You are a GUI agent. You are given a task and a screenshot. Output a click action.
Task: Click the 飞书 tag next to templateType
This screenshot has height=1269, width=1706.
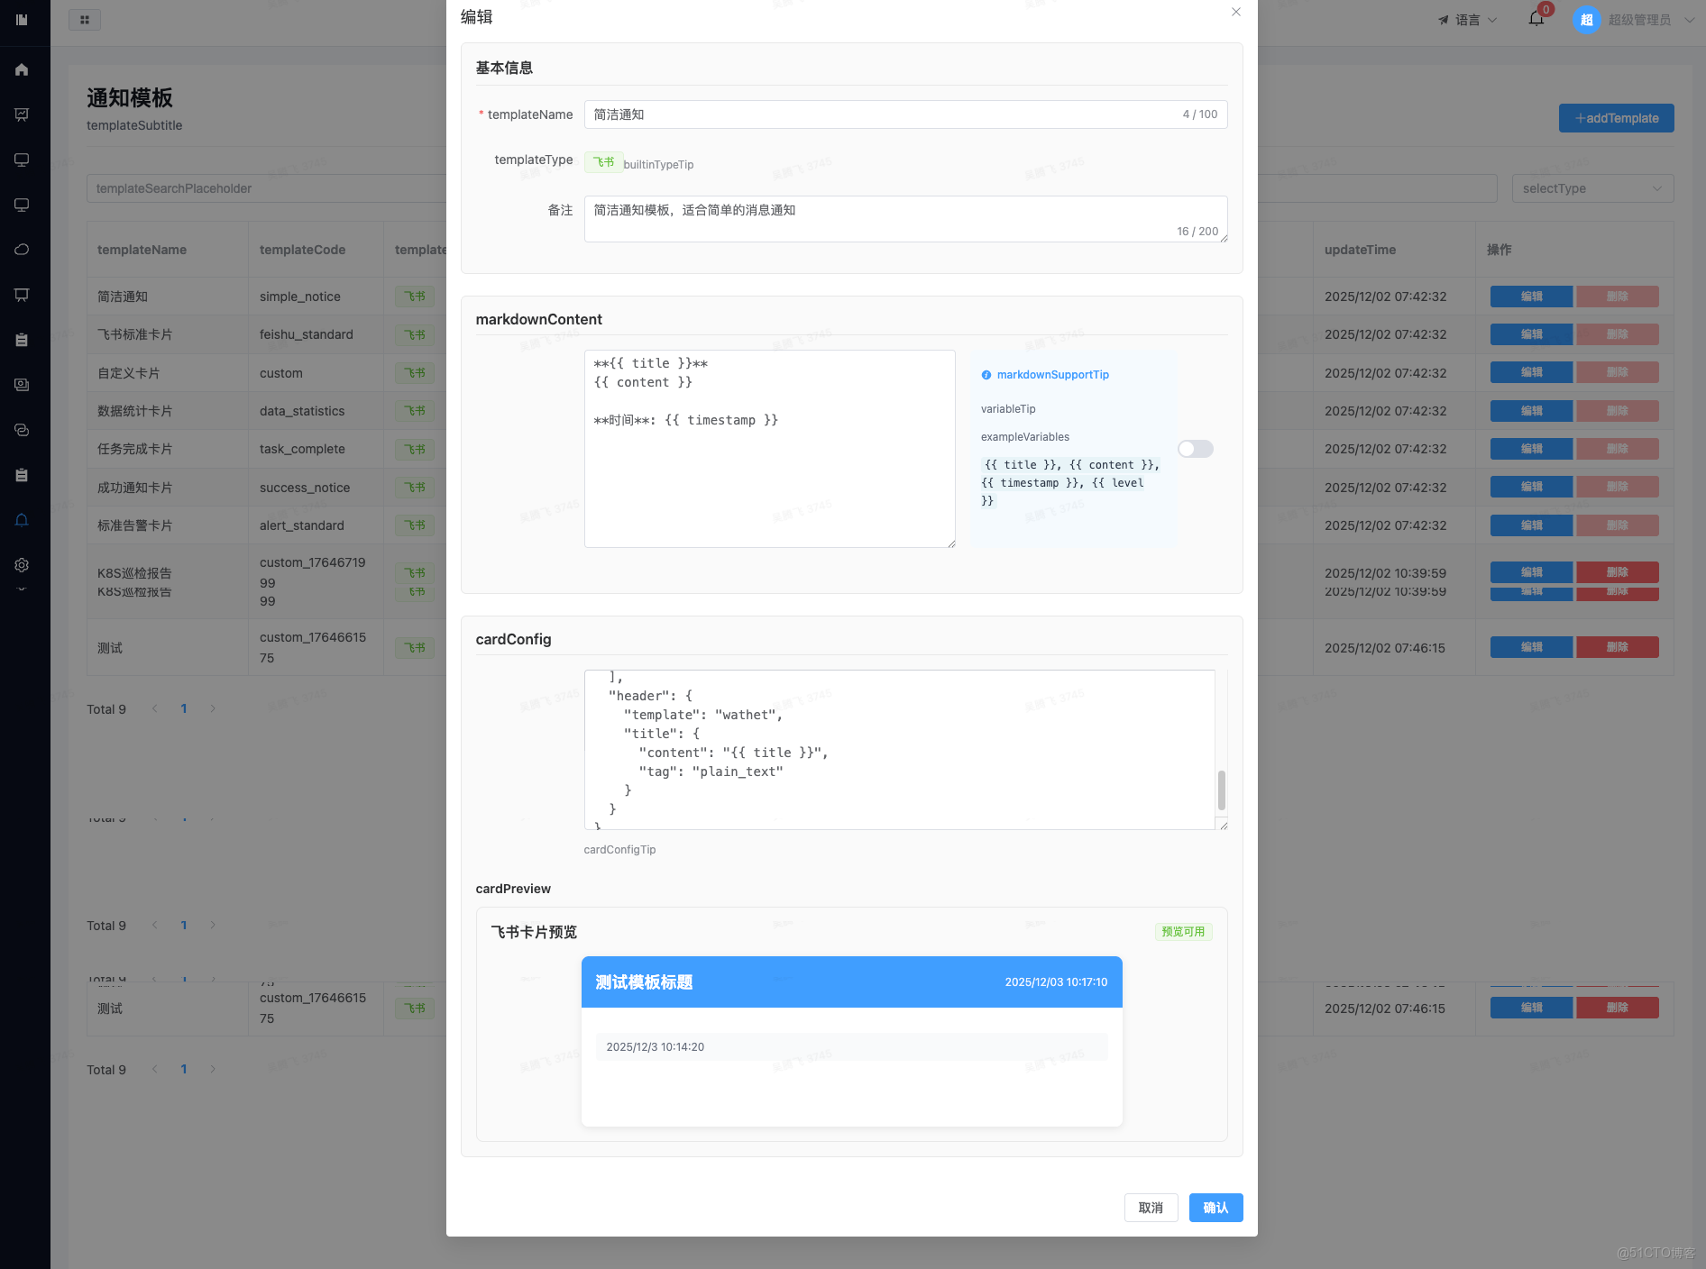pyautogui.click(x=603, y=162)
